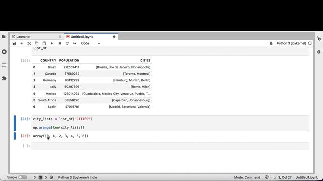Click the CITIES column header
Screen dimensions: 323x181
click(145, 60)
